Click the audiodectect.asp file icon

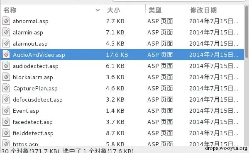[x=6, y=66]
